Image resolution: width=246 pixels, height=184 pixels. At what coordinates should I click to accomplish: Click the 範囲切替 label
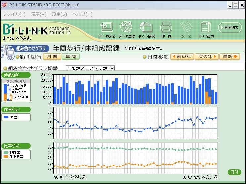[31, 57]
